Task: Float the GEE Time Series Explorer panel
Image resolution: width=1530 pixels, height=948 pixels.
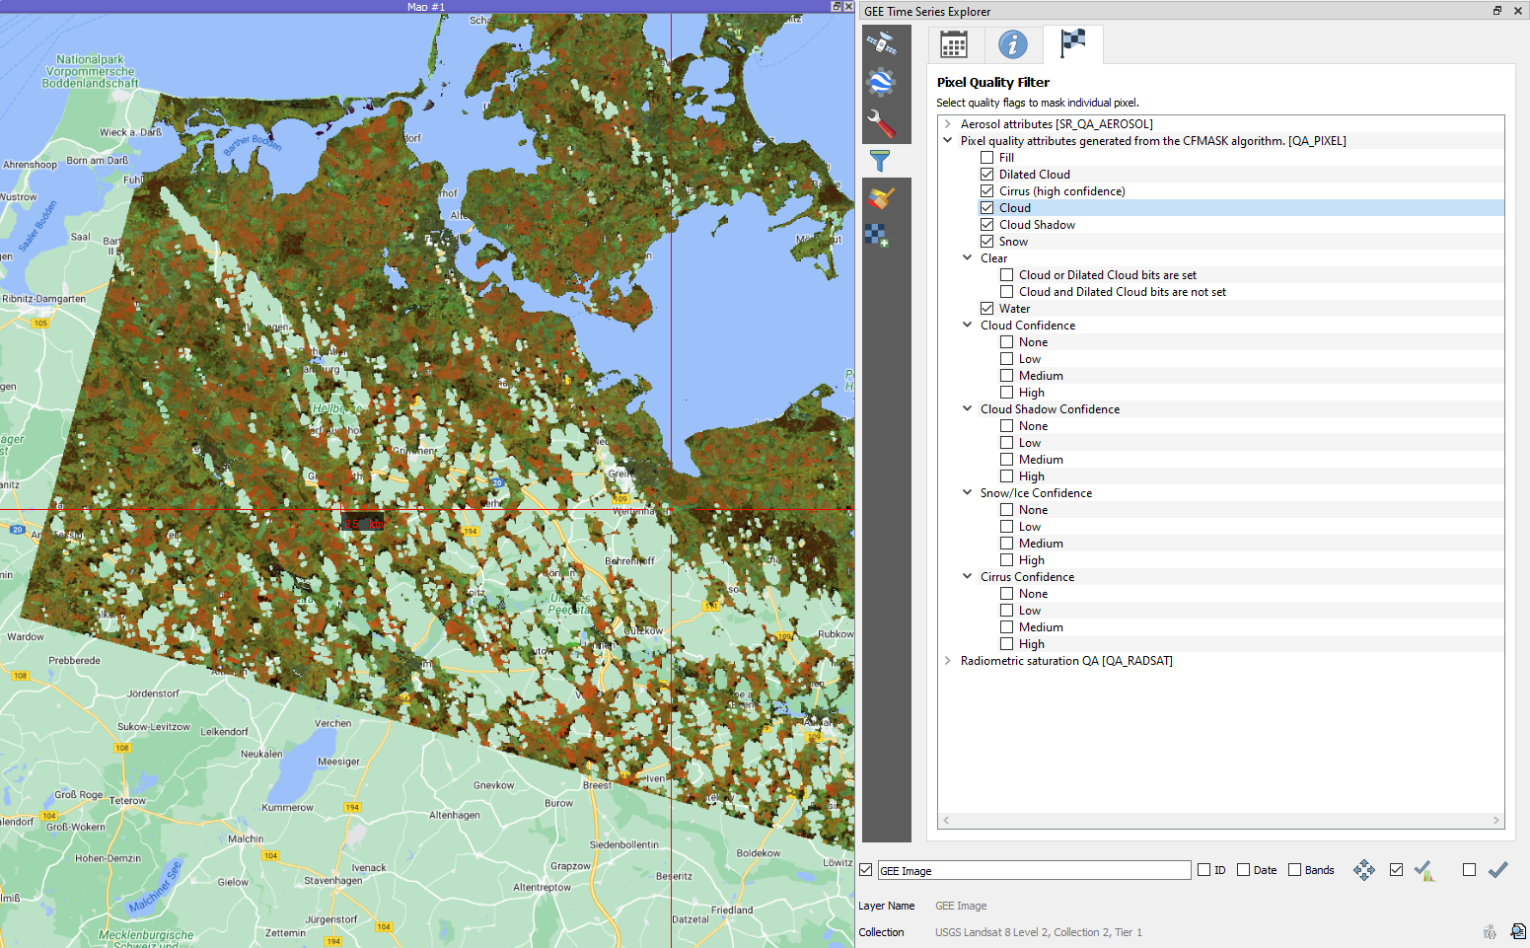Action: pyautogui.click(x=1497, y=11)
